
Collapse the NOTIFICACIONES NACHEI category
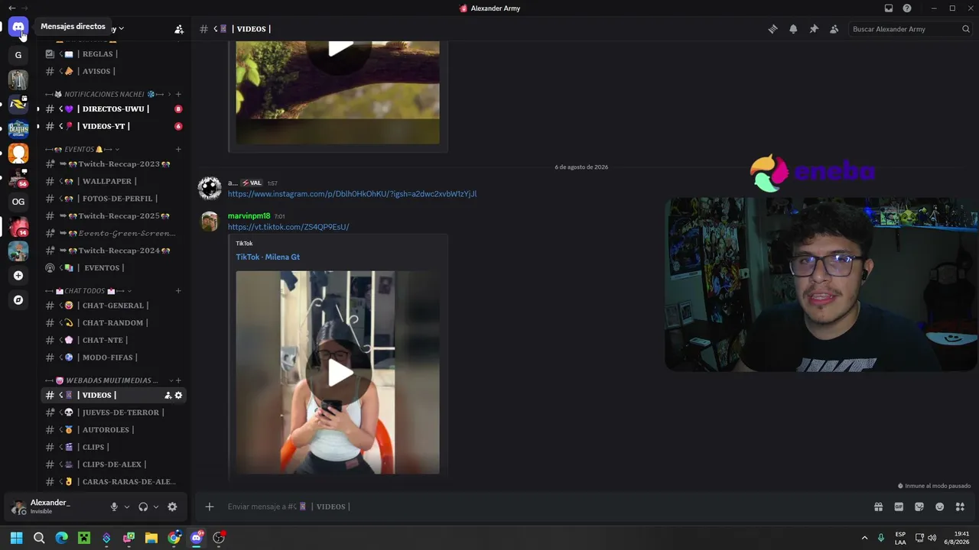(x=109, y=94)
